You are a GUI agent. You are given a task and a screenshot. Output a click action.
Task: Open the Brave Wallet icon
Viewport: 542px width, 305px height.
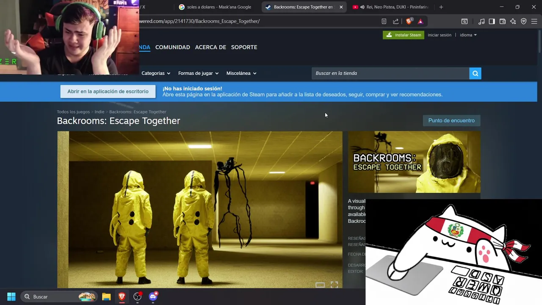click(x=503, y=21)
